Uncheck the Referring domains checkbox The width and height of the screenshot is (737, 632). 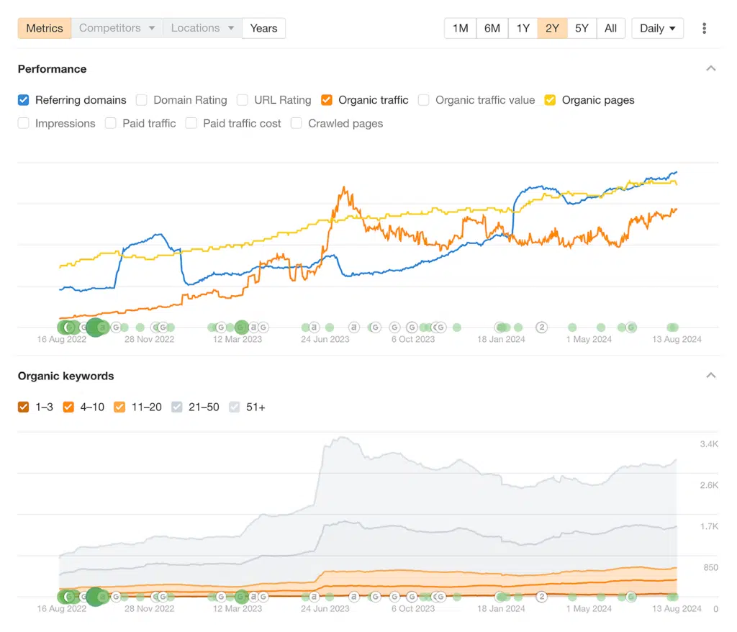click(24, 100)
